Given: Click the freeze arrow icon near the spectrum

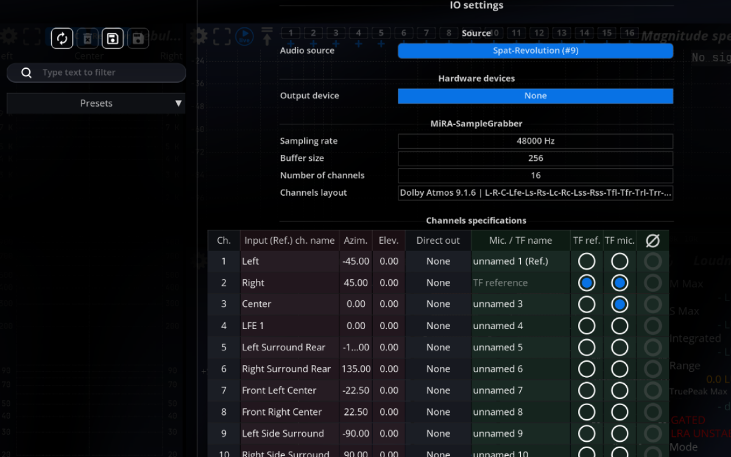Looking at the screenshot, I should click(266, 36).
